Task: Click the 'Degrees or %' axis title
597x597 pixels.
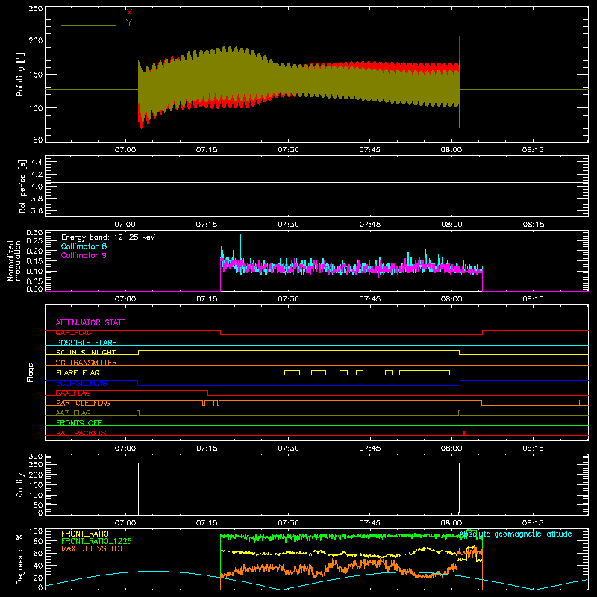Action: 20,560
